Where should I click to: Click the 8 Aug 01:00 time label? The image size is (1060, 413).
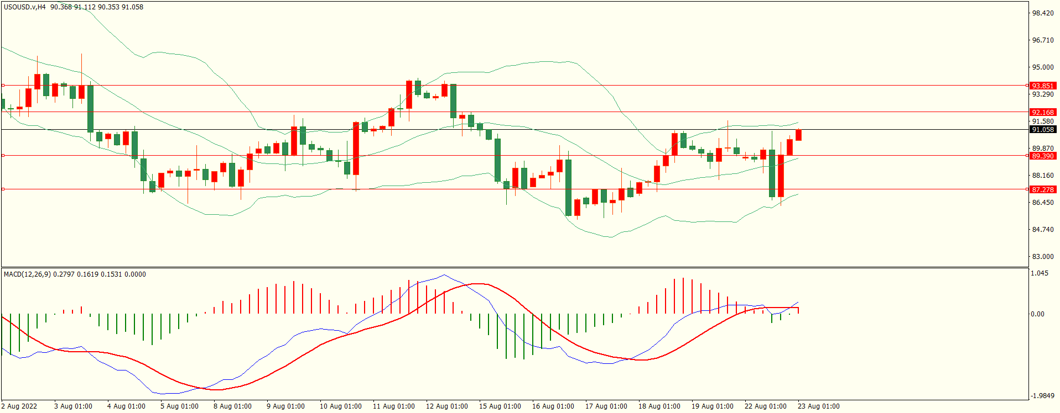(x=232, y=406)
